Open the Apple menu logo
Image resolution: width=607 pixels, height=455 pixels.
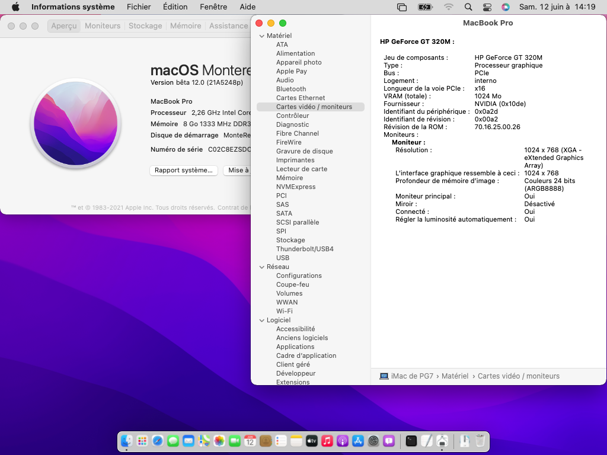pos(16,7)
